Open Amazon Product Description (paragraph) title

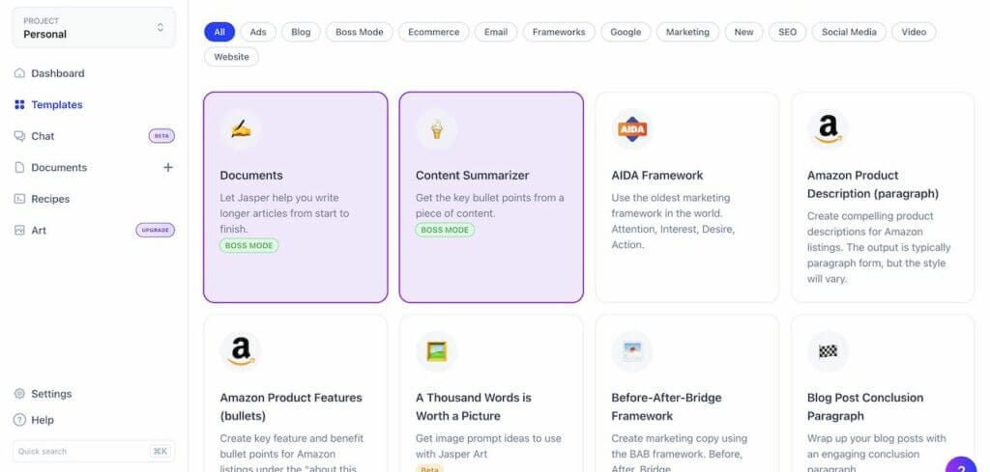(873, 184)
